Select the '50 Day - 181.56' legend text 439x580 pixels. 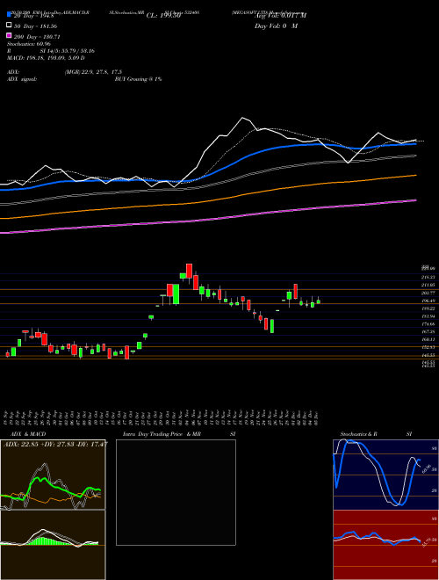[35, 26]
